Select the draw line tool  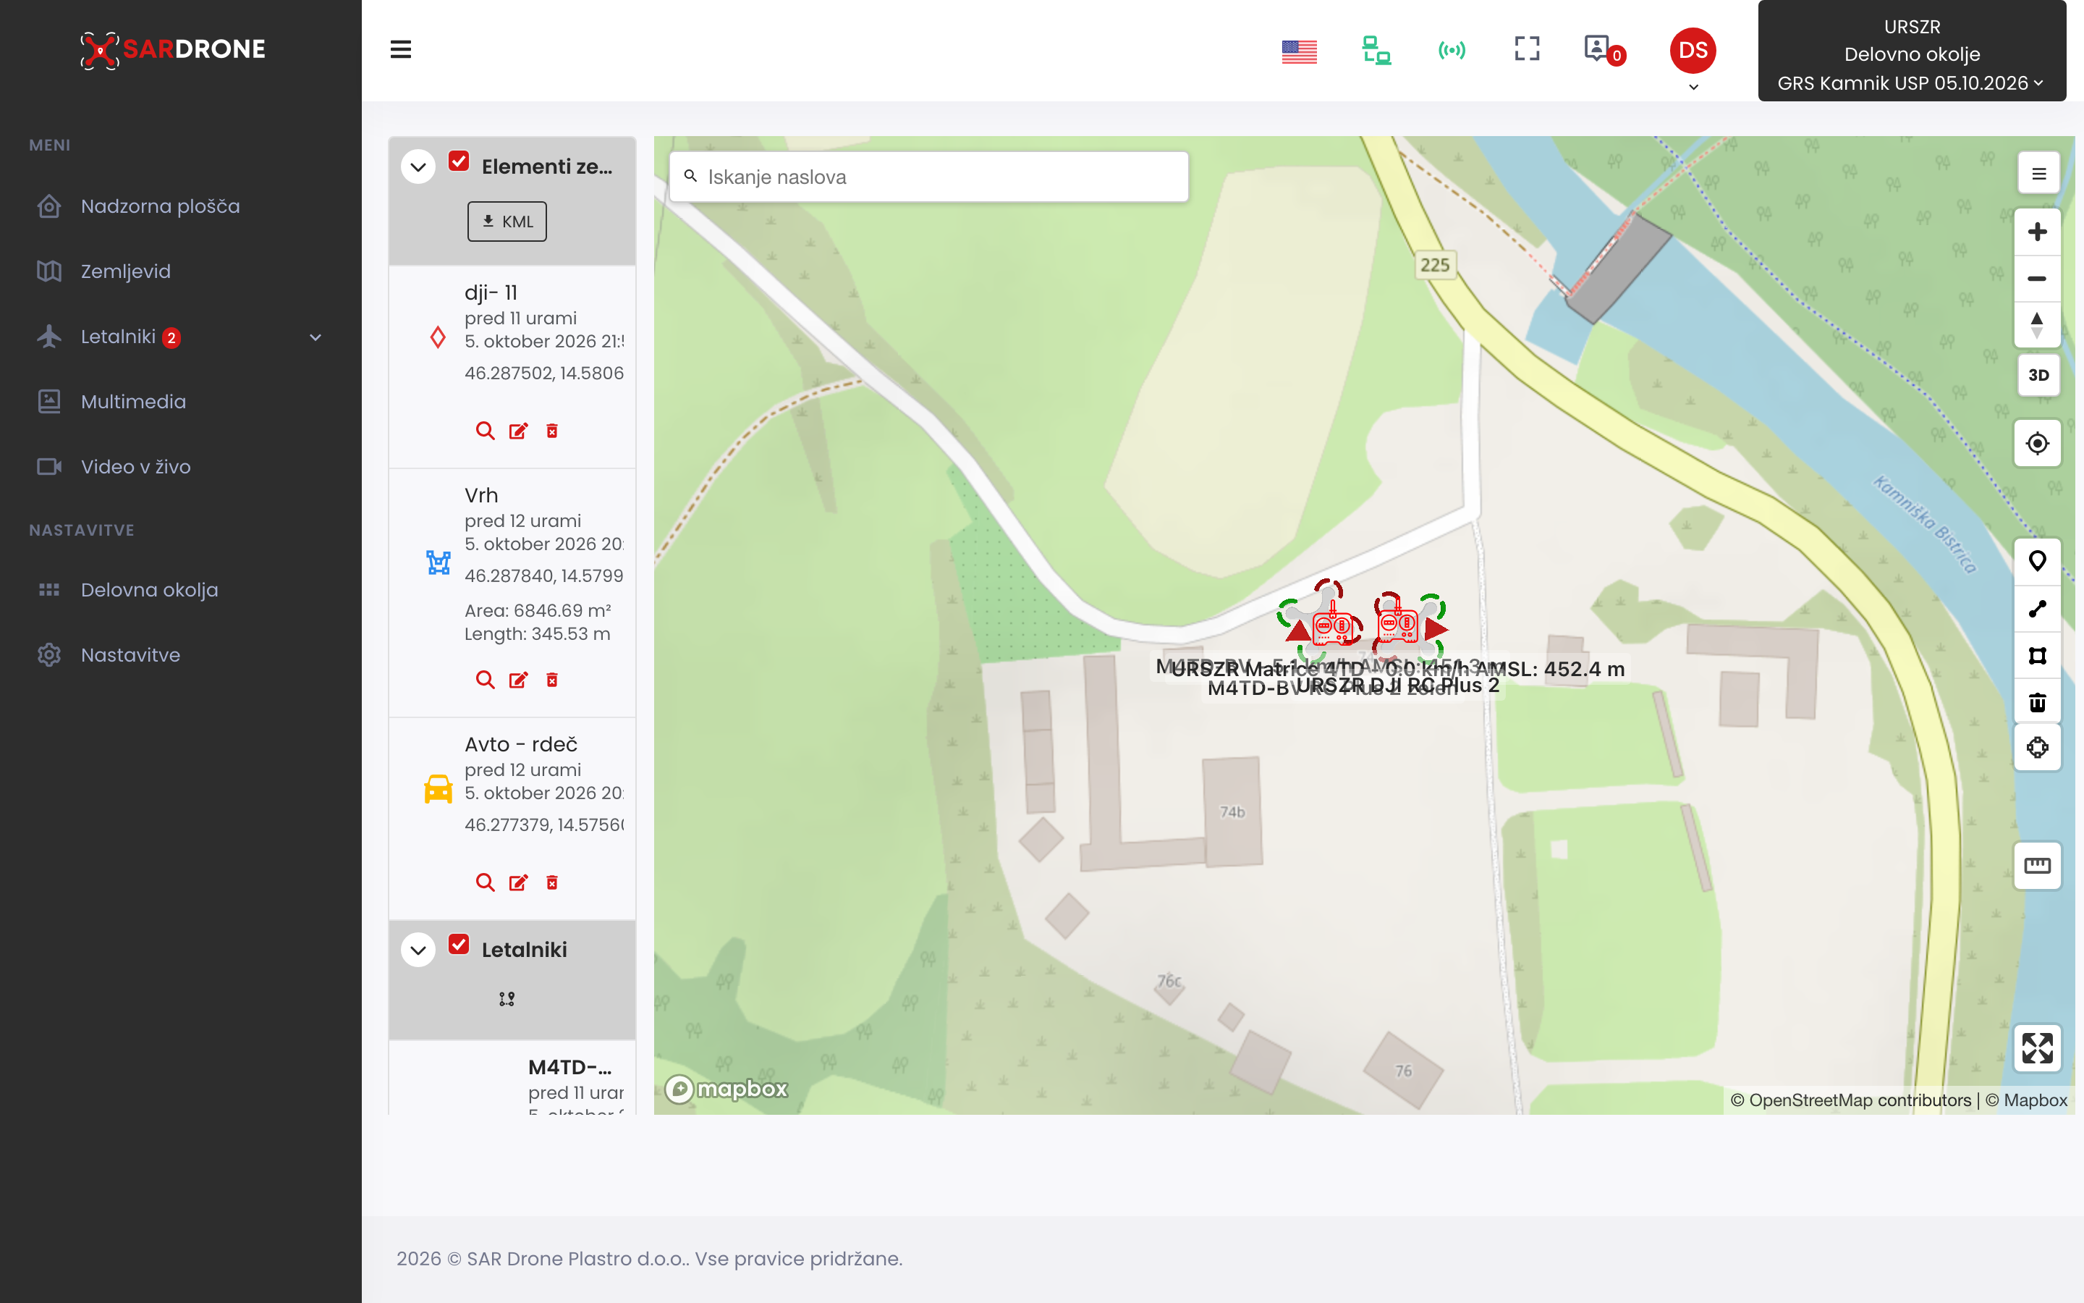click(2037, 608)
